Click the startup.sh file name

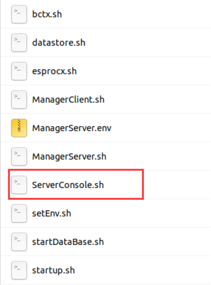point(53,271)
